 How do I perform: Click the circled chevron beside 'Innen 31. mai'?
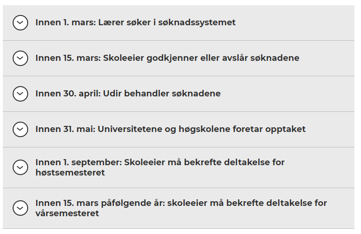point(20,129)
